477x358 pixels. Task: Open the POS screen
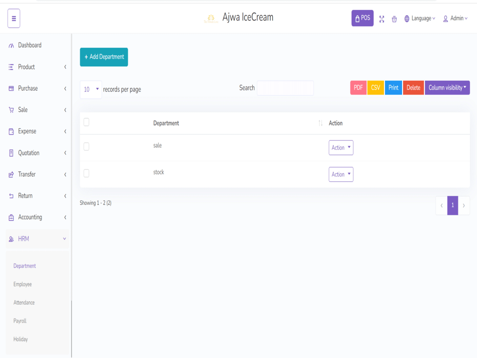(x=363, y=18)
